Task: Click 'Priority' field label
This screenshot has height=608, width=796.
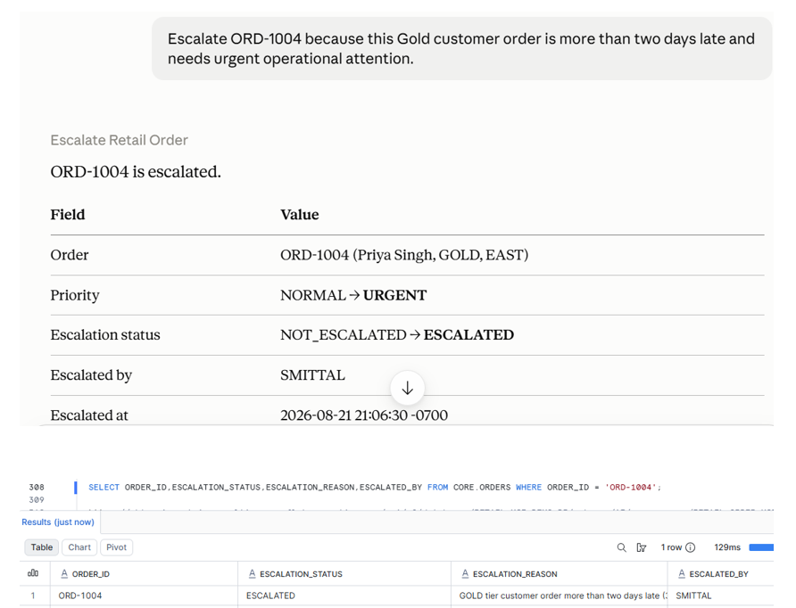Action: pos(75,295)
